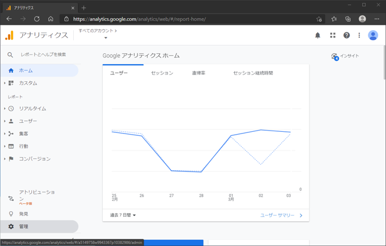Open the browser favorites list icon
The image size is (386, 246).
pos(334,19)
